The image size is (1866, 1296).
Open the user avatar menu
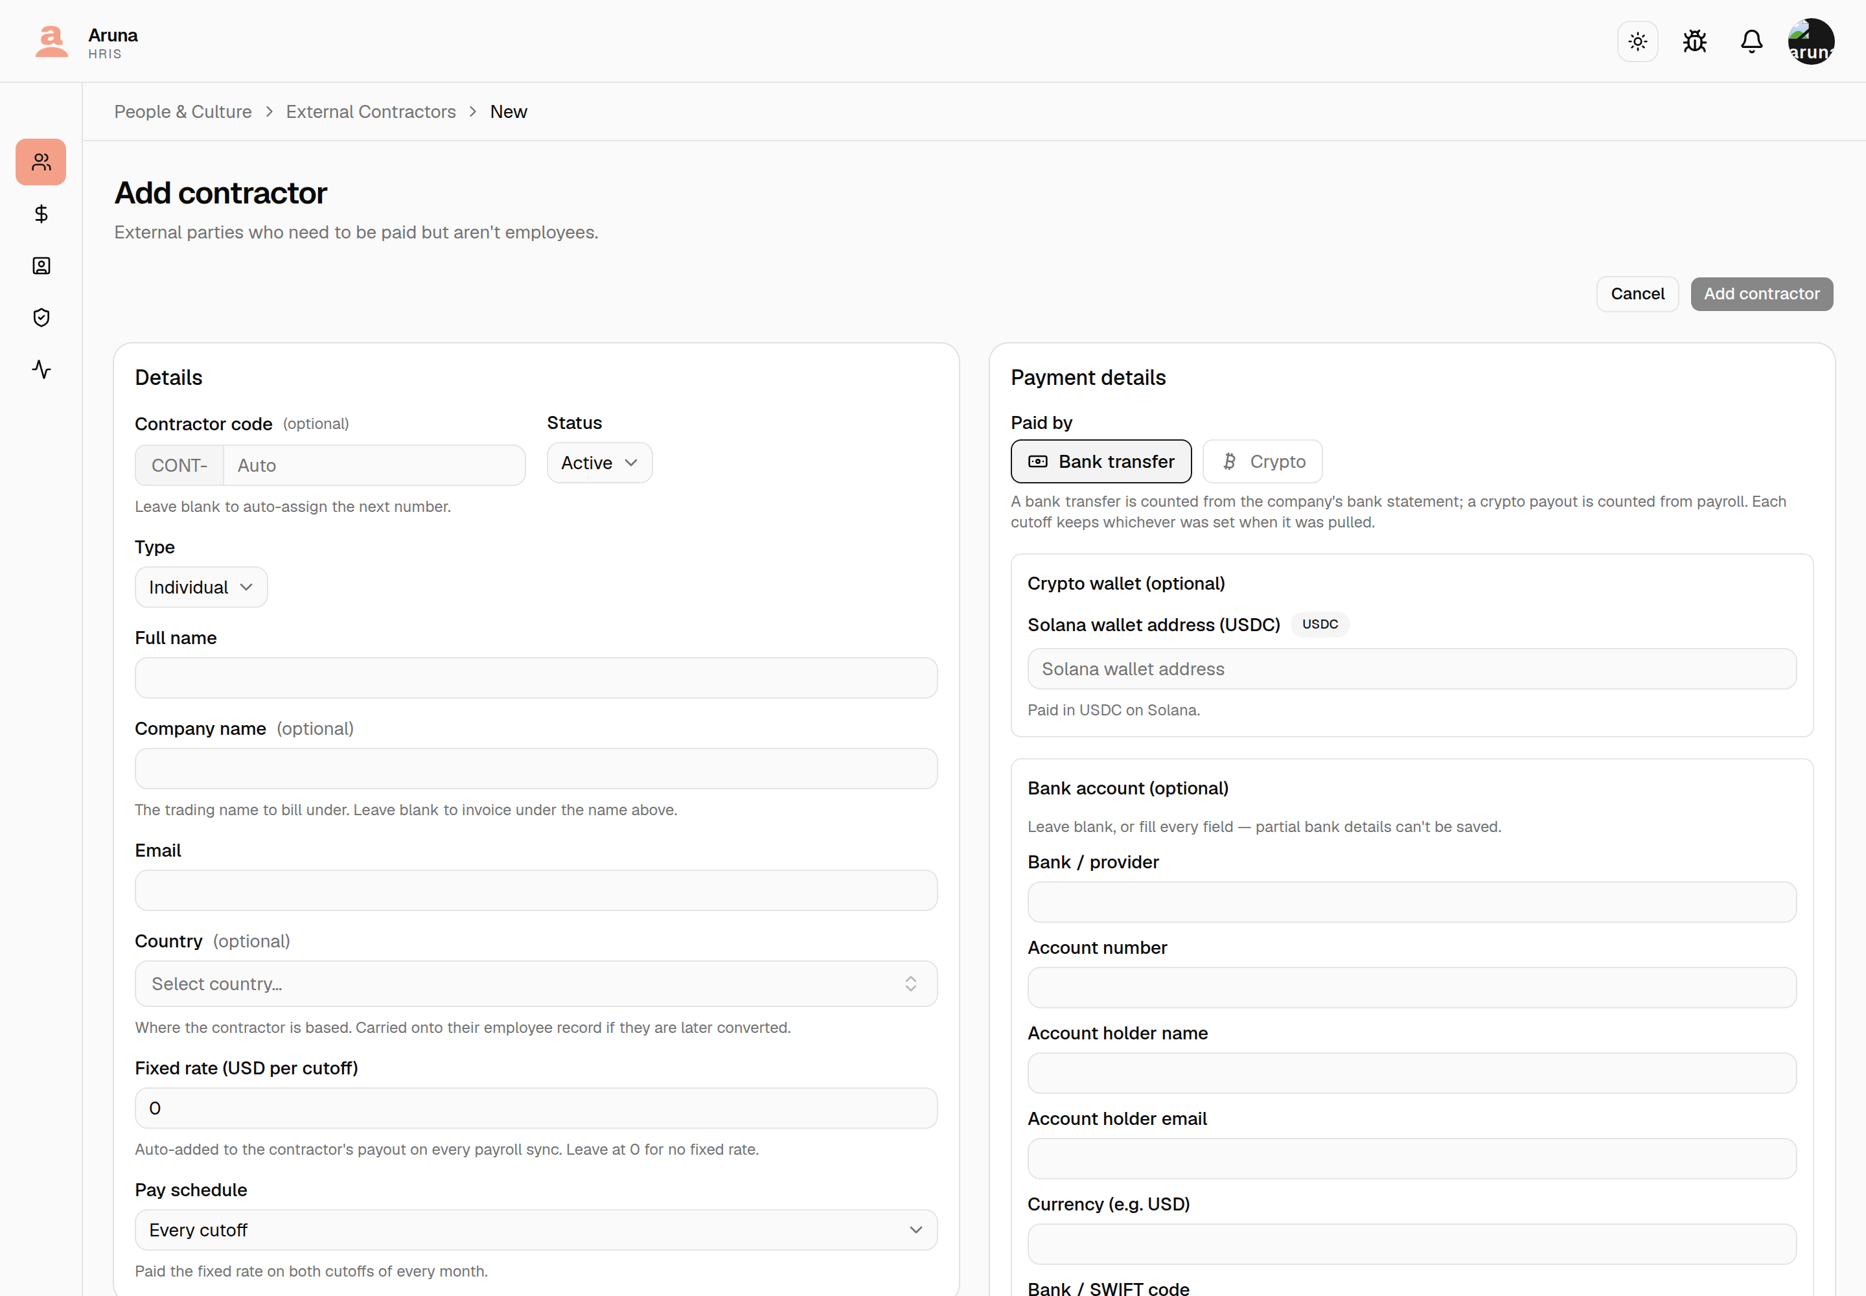click(x=1811, y=41)
